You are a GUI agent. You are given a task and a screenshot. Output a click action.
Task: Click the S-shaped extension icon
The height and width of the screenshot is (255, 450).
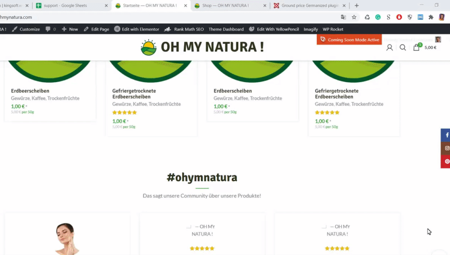388,17
